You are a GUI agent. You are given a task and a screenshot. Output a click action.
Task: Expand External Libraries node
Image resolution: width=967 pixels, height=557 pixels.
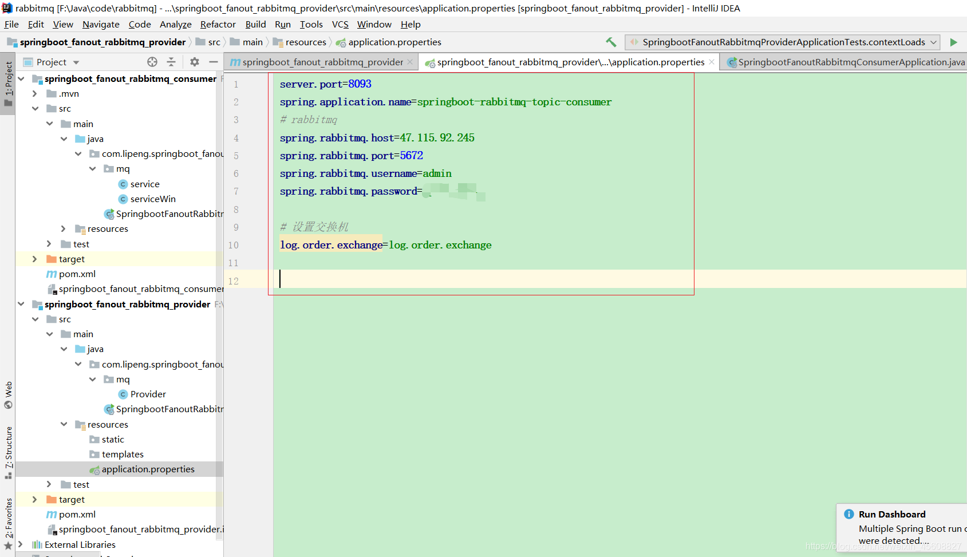(21, 544)
